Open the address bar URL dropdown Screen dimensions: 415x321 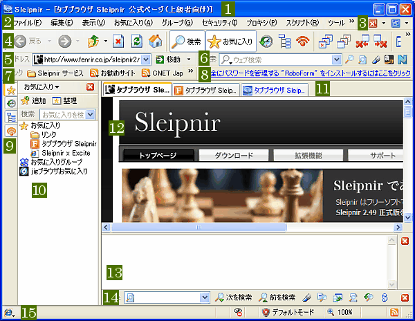pyautogui.click(x=145, y=59)
